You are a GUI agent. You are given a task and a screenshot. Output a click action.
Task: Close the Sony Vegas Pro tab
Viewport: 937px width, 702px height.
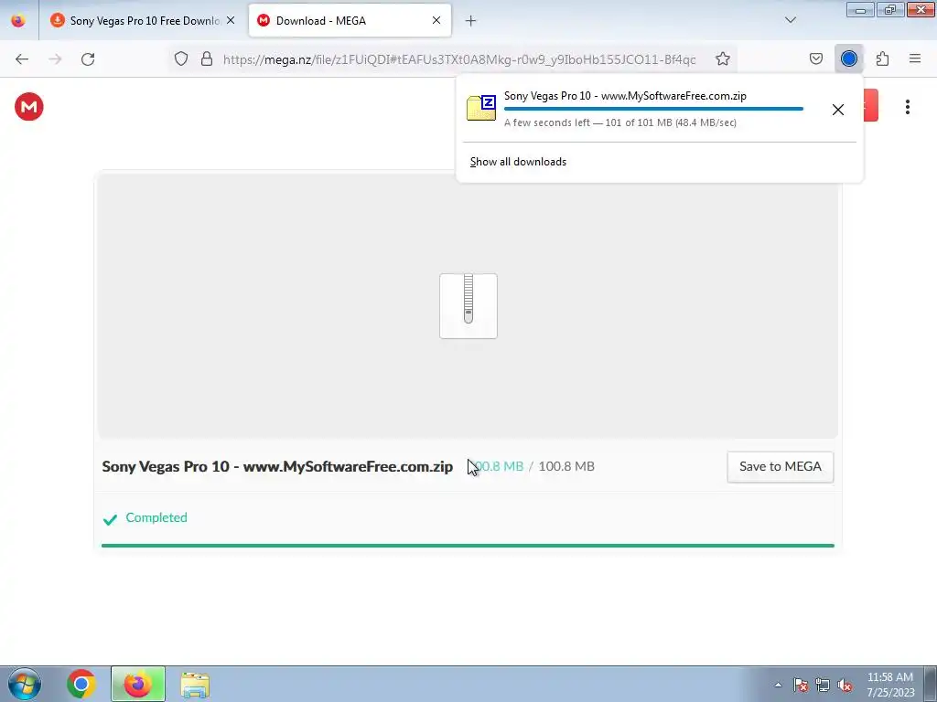231,20
